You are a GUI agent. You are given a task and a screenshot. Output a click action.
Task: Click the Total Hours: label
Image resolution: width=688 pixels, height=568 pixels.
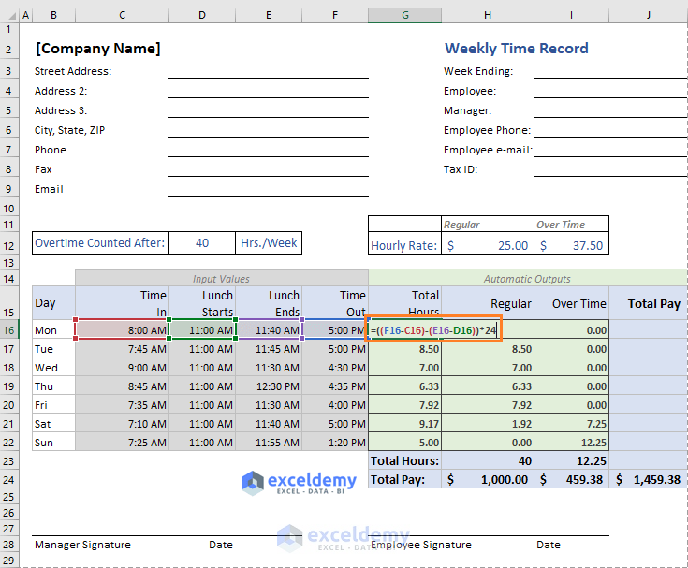pyautogui.click(x=404, y=461)
